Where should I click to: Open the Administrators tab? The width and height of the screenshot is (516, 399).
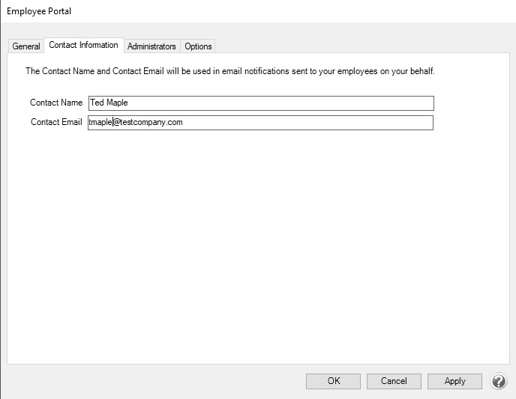point(151,46)
